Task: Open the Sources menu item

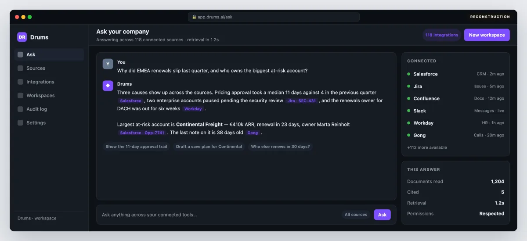Action: pyautogui.click(x=49, y=68)
